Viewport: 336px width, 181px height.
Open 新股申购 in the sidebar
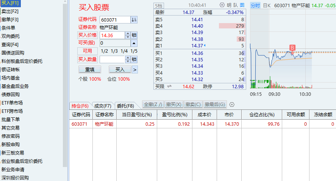pyautogui.click(x=11, y=145)
